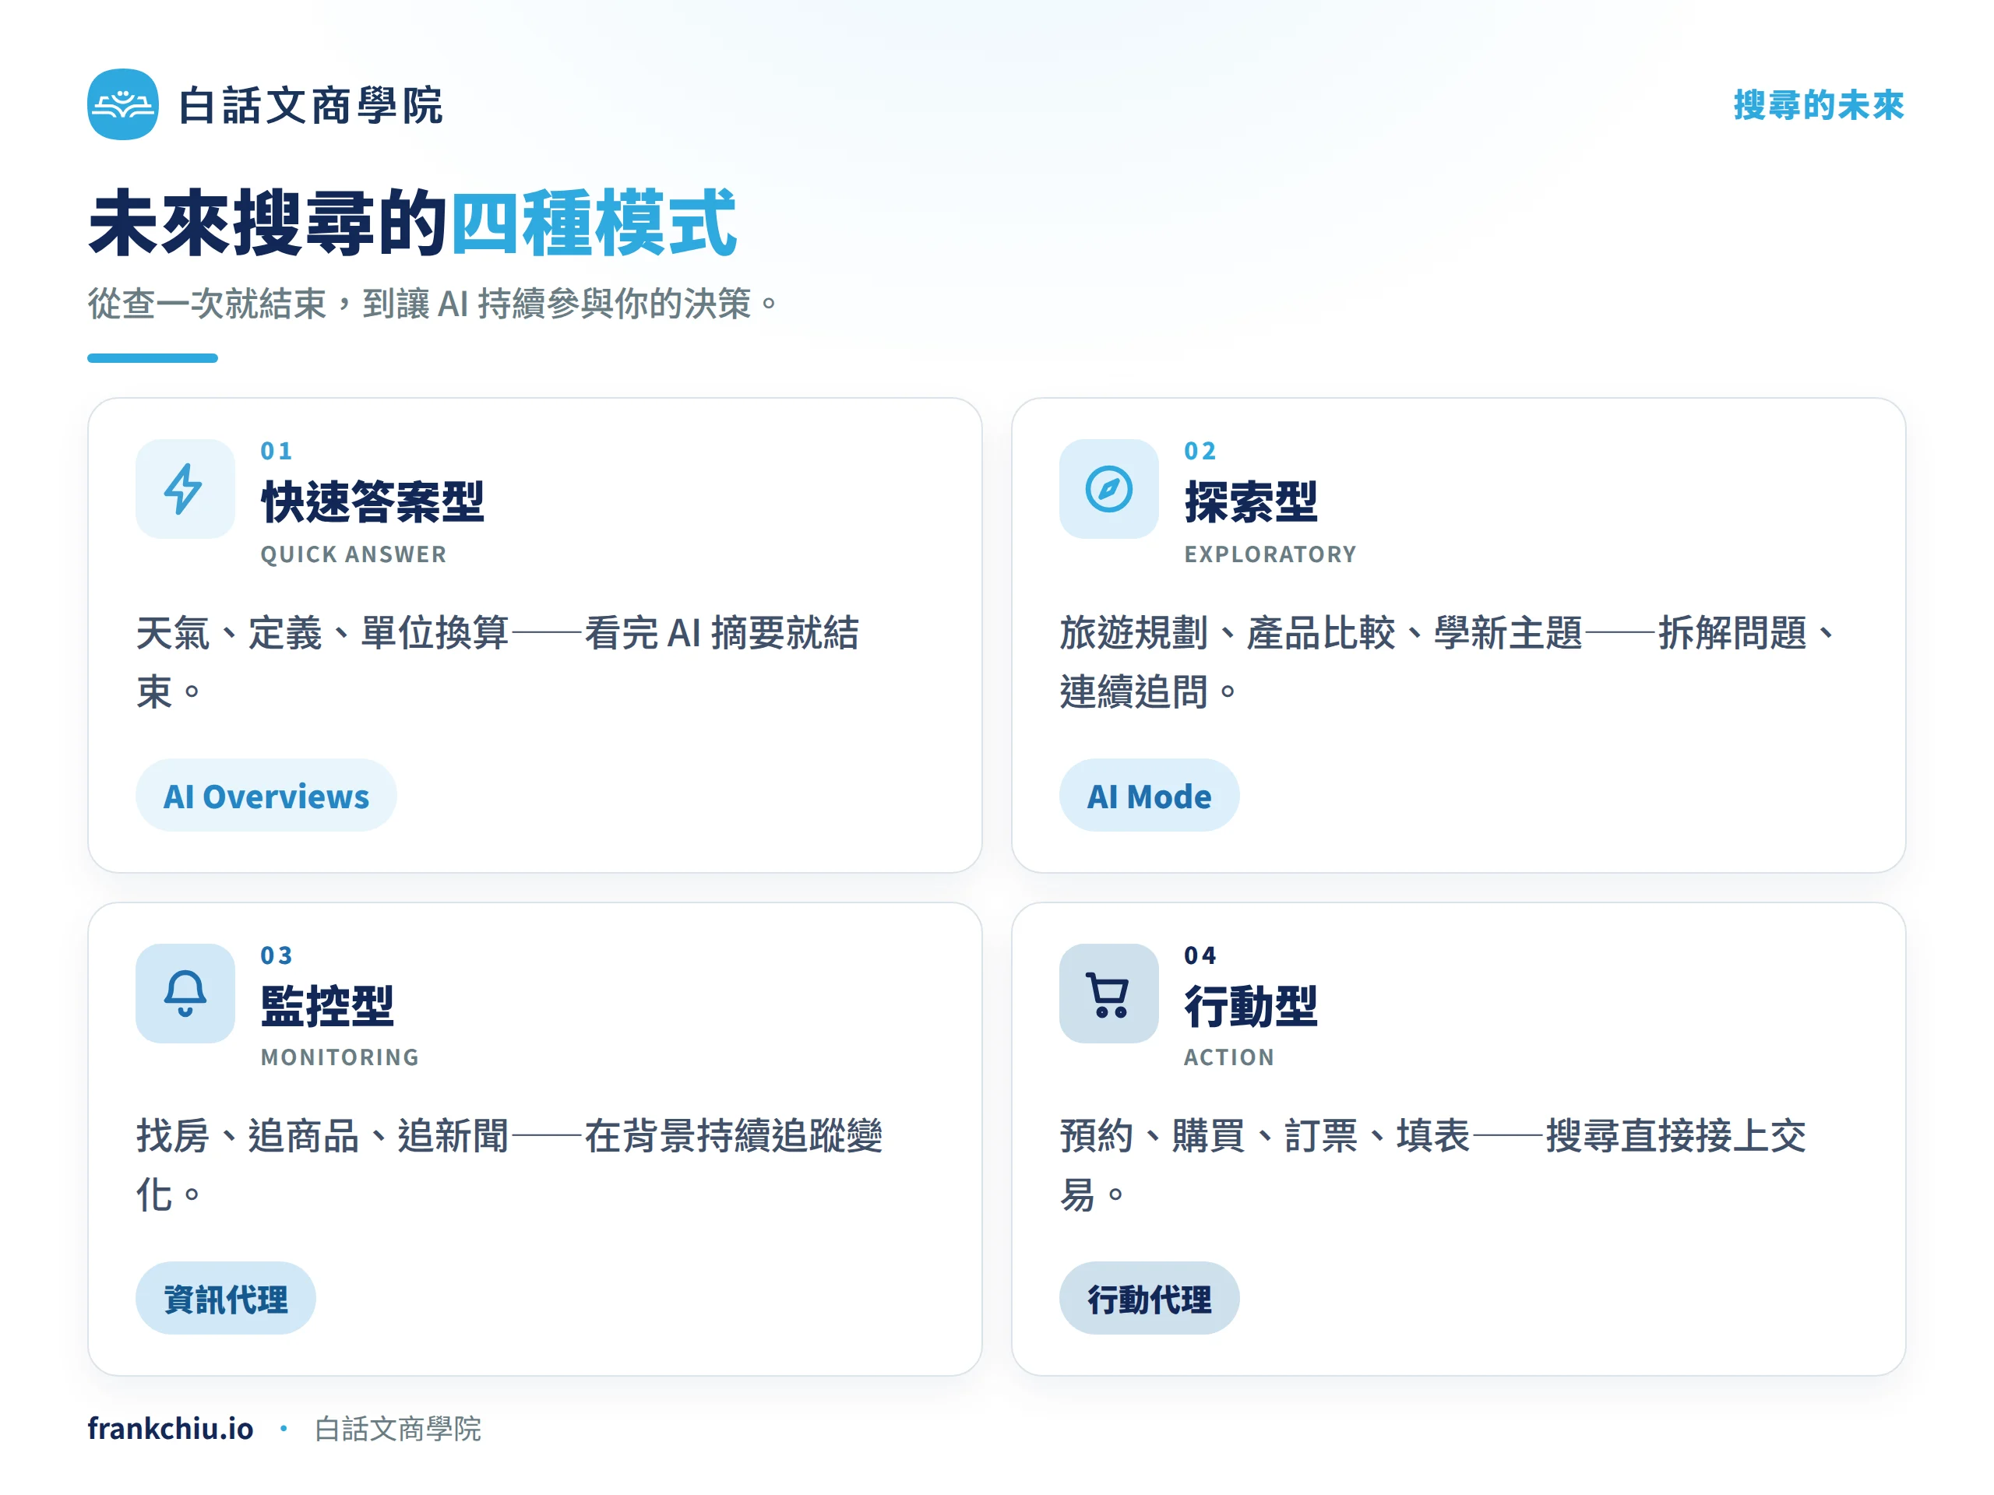
Task: Click the EXPLORATORY label
Action: (x=1270, y=554)
